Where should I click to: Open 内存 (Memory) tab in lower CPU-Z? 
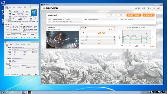point(18,44)
